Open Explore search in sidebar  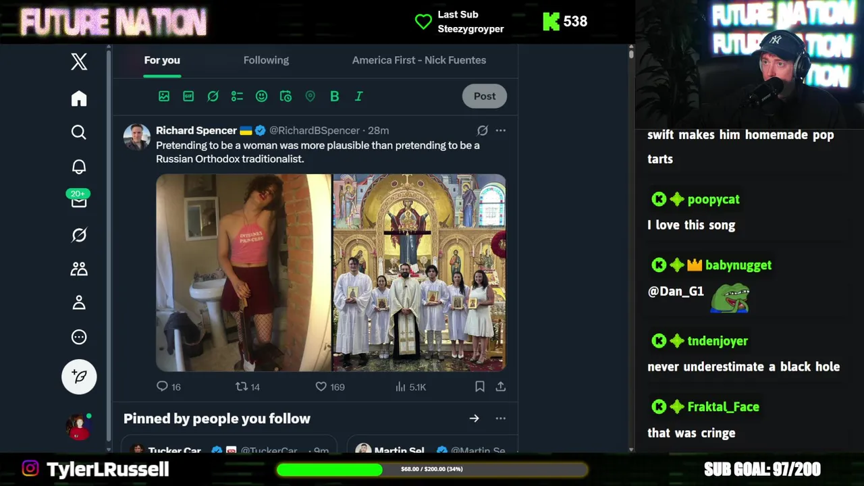click(x=79, y=132)
